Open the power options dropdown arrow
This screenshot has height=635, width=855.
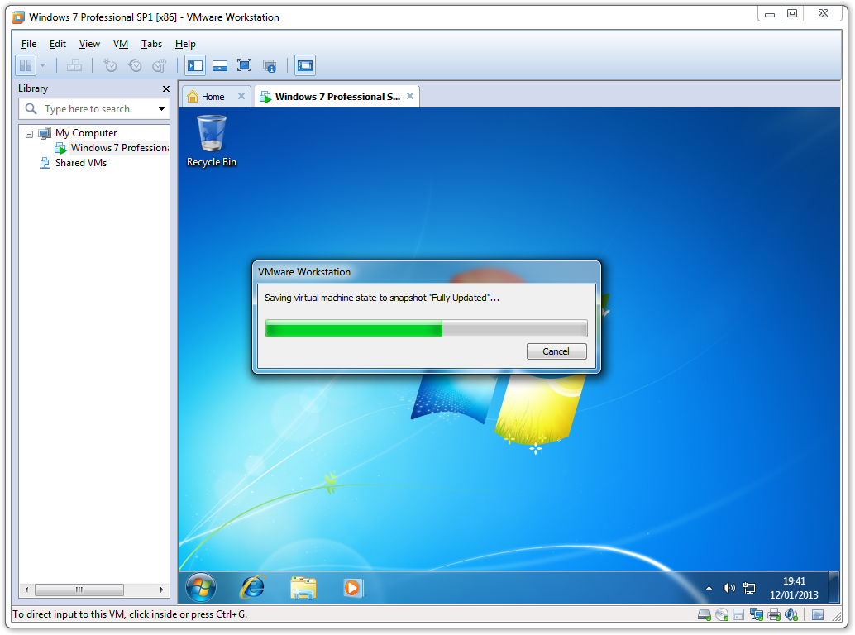click(42, 66)
